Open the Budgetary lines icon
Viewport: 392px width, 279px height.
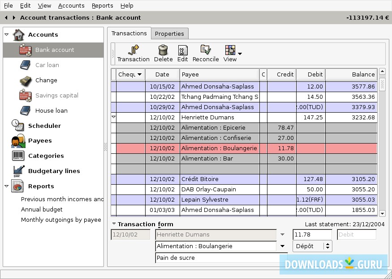[x=18, y=171]
